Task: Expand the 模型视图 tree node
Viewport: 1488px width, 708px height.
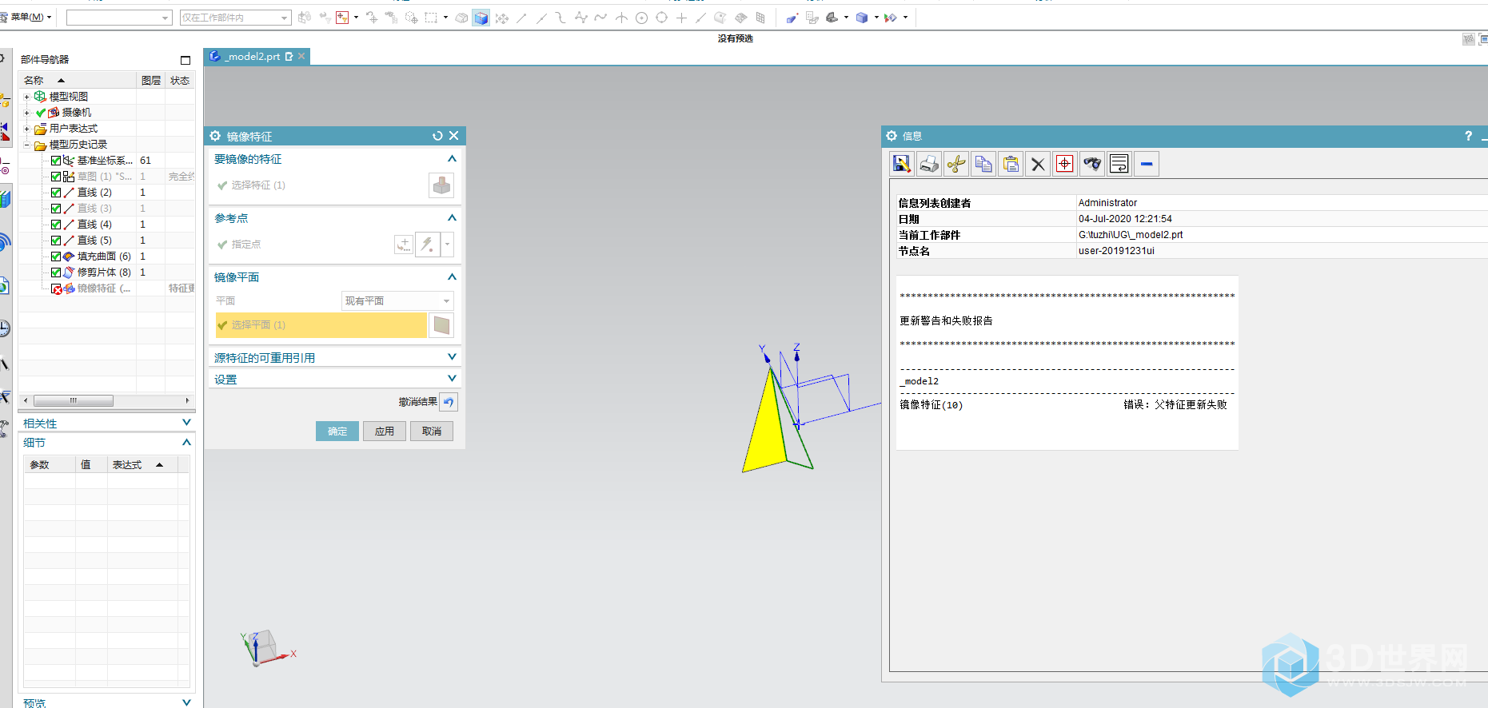Action: [26, 97]
